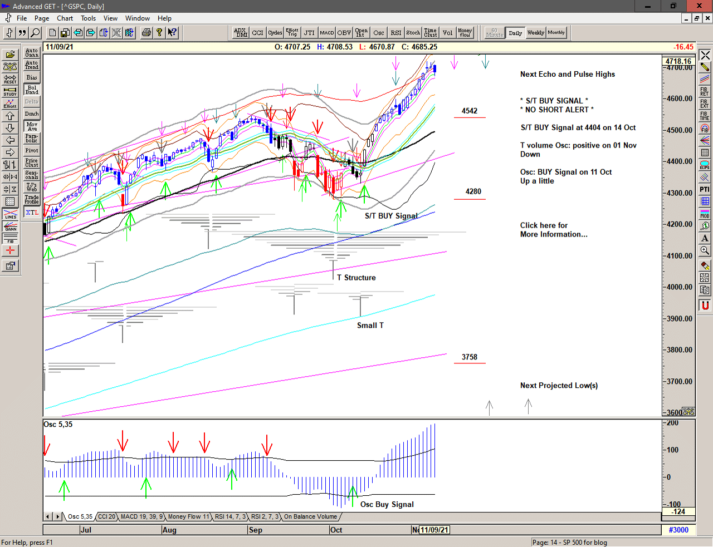Screen dimensions: 713x547
Task: Open the Chart menu
Action: (x=65, y=18)
